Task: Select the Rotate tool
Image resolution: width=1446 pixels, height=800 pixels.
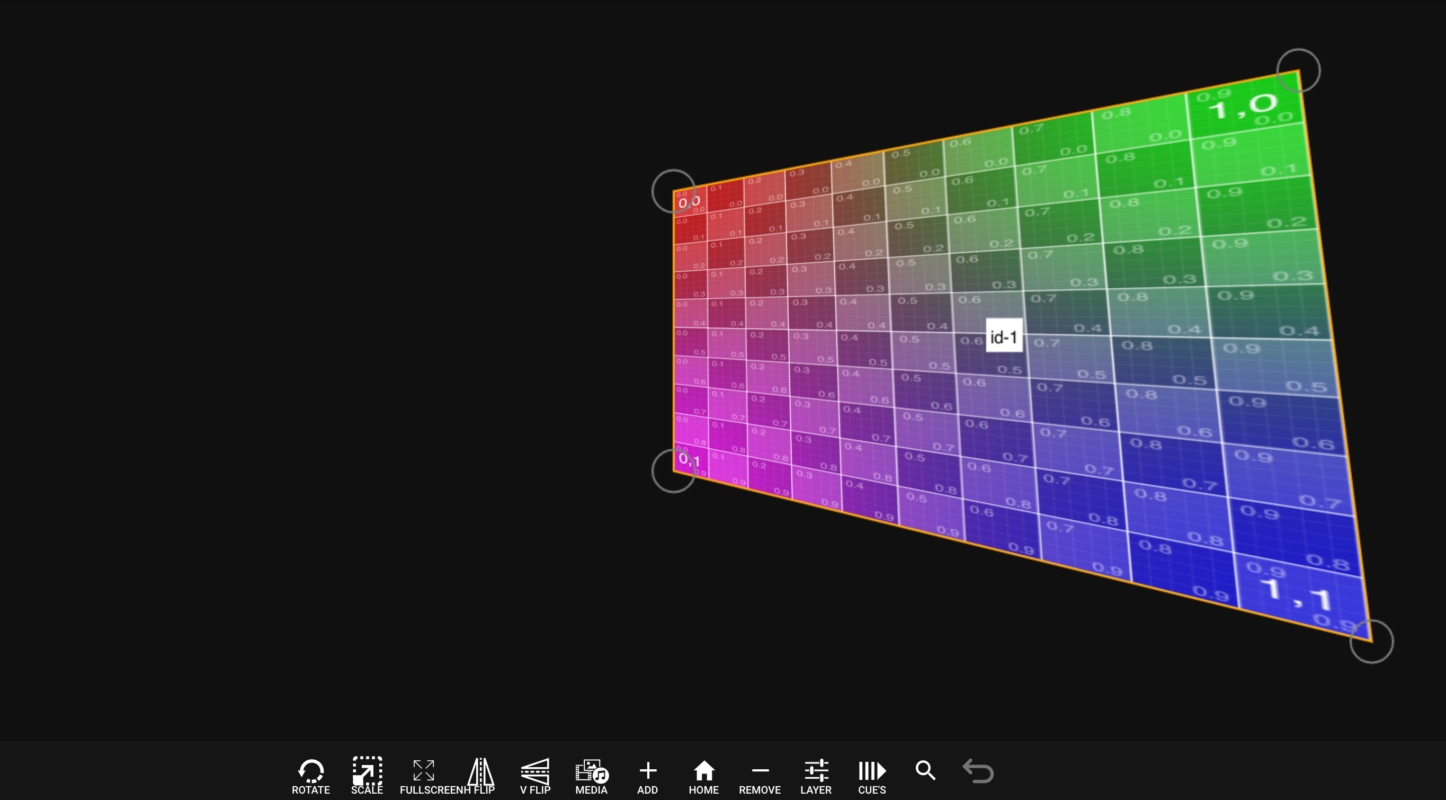Action: tap(310, 771)
